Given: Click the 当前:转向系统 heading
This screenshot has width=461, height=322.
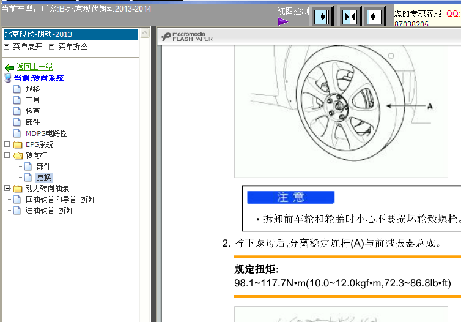Looking at the screenshot, I should pos(39,78).
